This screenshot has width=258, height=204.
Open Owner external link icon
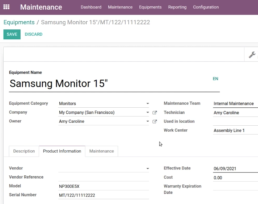click(154, 121)
